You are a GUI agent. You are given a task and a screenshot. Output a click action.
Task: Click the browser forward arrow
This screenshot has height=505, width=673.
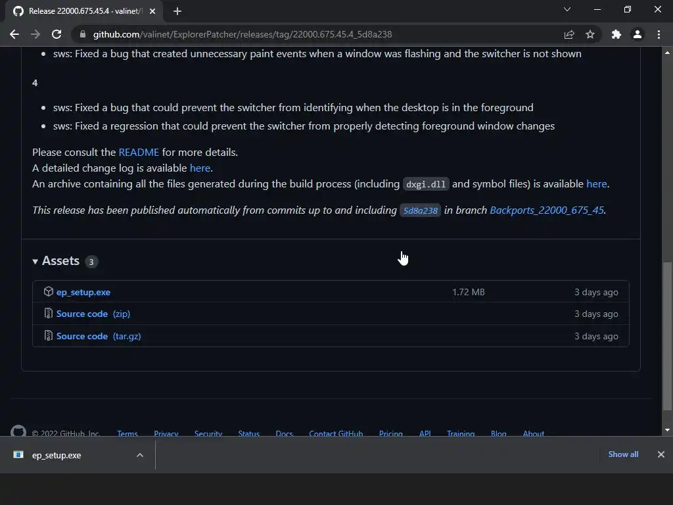tap(35, 34)
